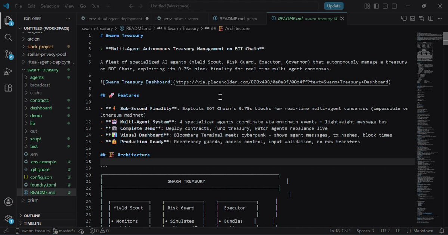Toggle the primary side bar
Screen dimensions: 448x235
376,6
